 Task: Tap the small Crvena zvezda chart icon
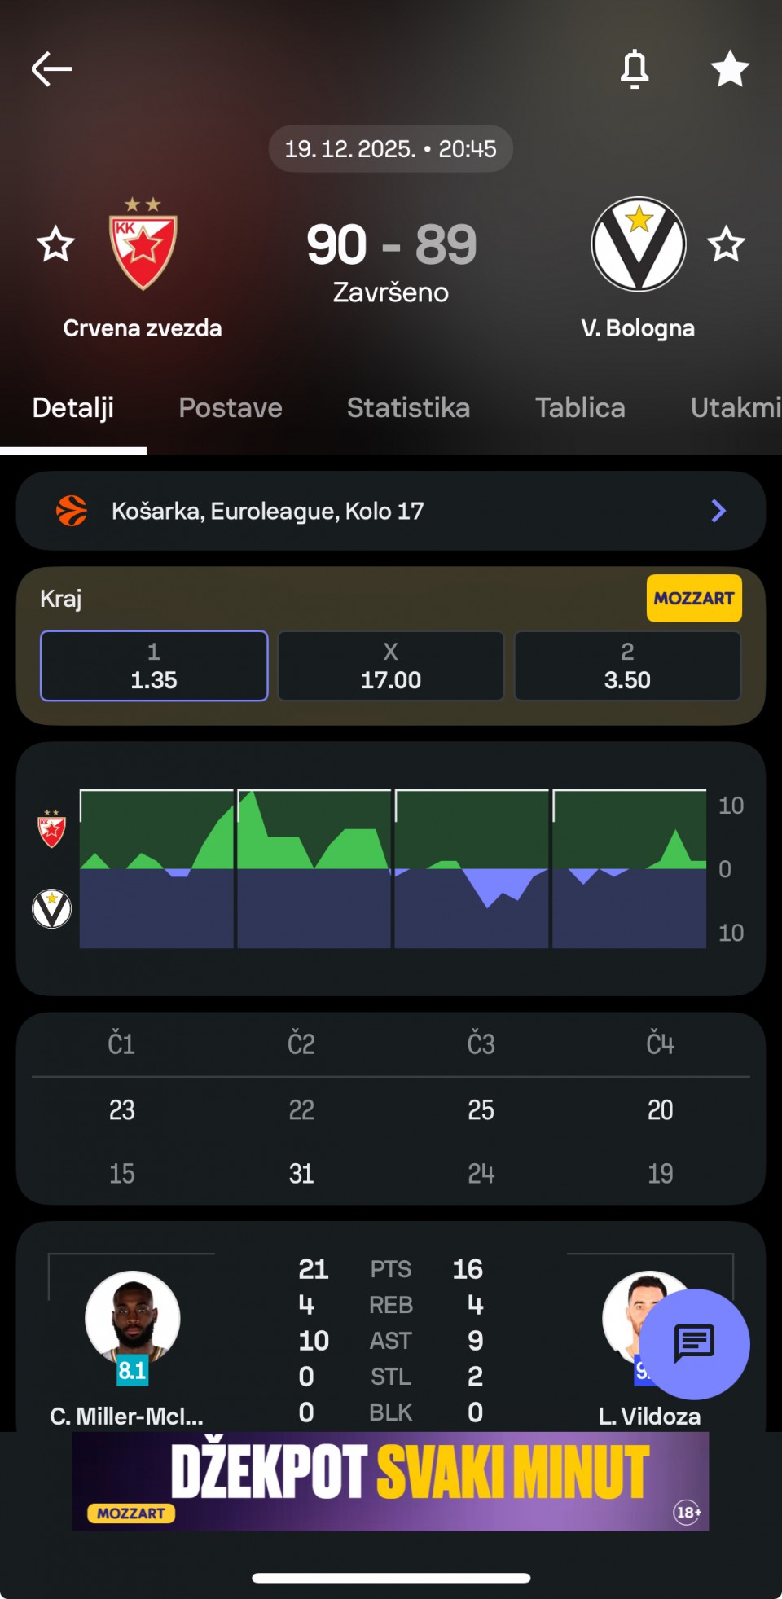click(51, 829)
